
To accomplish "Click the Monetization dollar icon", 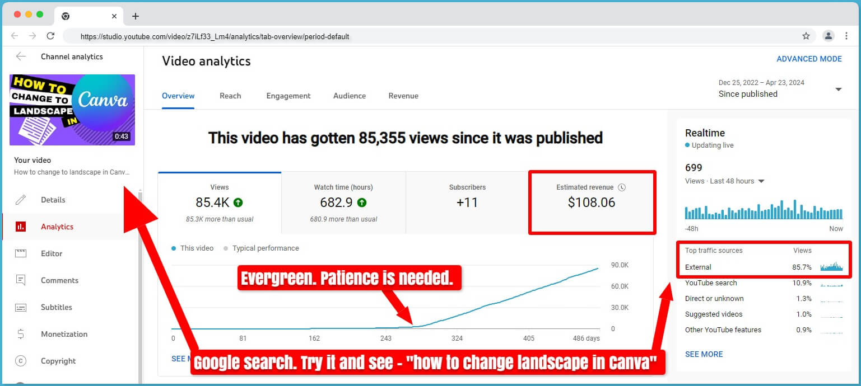I will pyautogui.click(x=21, y=334).
